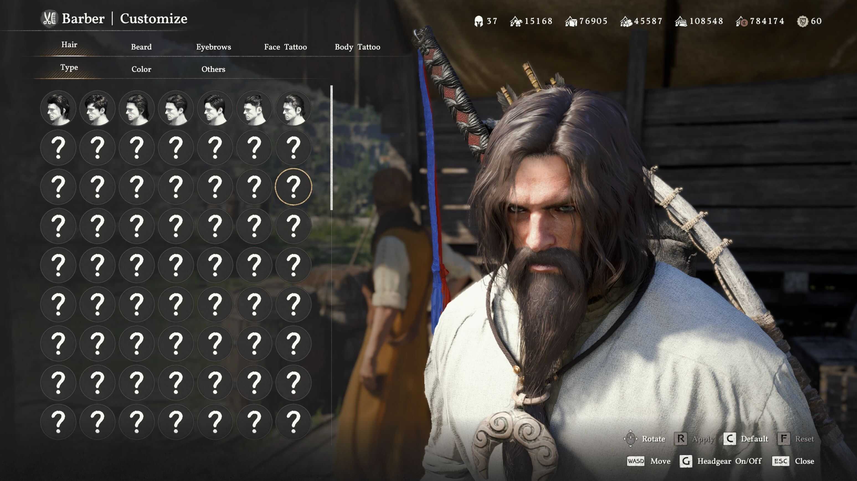Click the coin icon beside 784174
Viewport: 857px width, 481px height.
tap(742, 22)
